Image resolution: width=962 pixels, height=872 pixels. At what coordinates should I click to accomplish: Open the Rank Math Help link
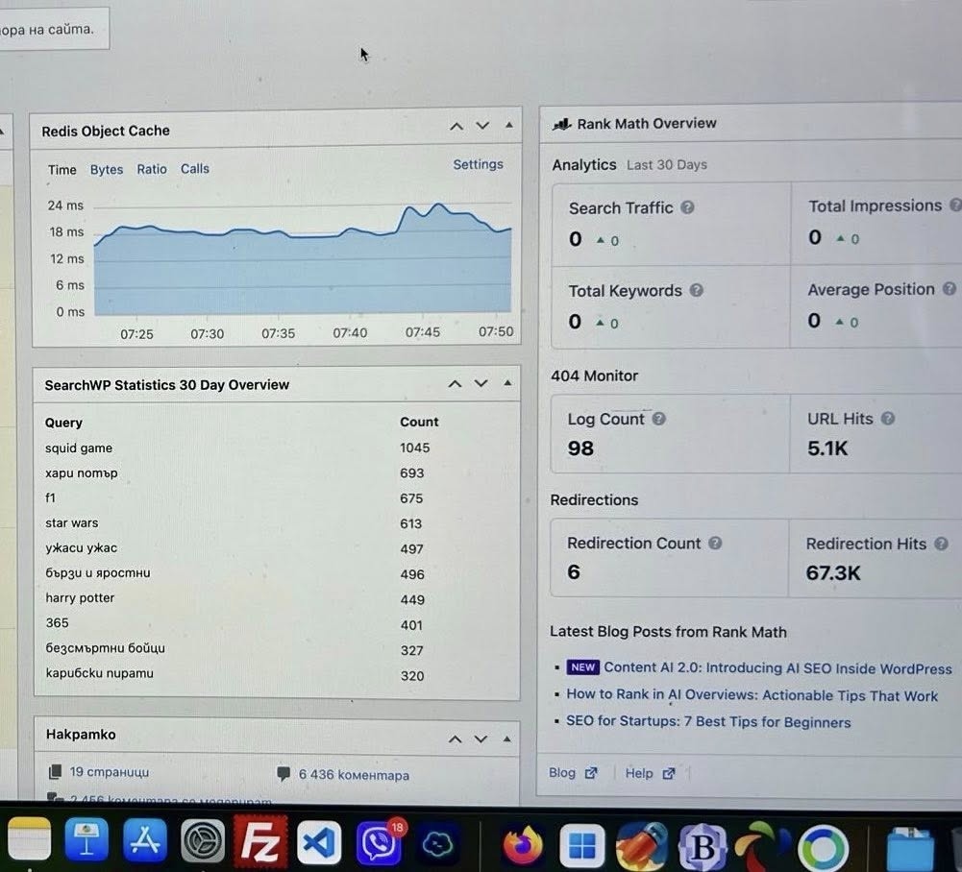coord(639,773)
